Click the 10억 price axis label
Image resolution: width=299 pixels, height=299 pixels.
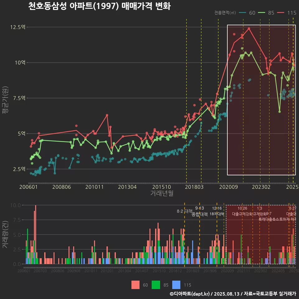click(x=20, y=63)
